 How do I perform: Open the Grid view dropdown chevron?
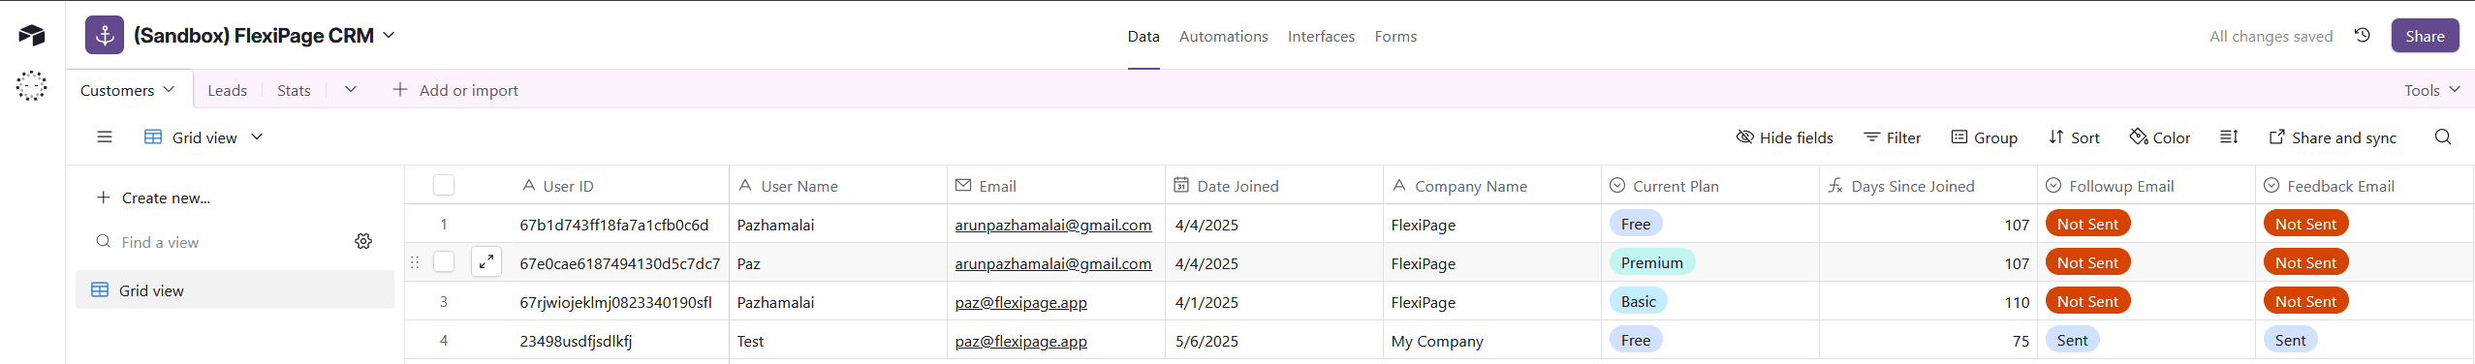tap(257, 137)
